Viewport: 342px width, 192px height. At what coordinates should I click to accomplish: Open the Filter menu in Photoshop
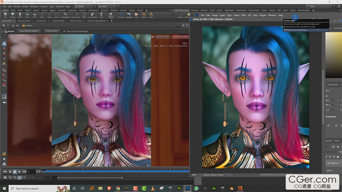tap(244, 15)
